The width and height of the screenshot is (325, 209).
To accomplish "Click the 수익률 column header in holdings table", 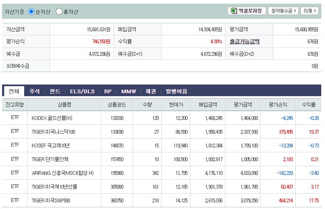I will 309,104.
